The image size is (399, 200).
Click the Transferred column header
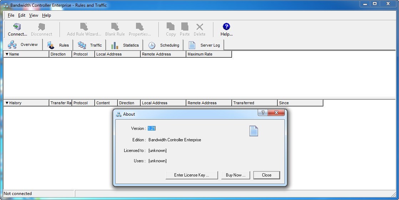(x=254, y=103)
